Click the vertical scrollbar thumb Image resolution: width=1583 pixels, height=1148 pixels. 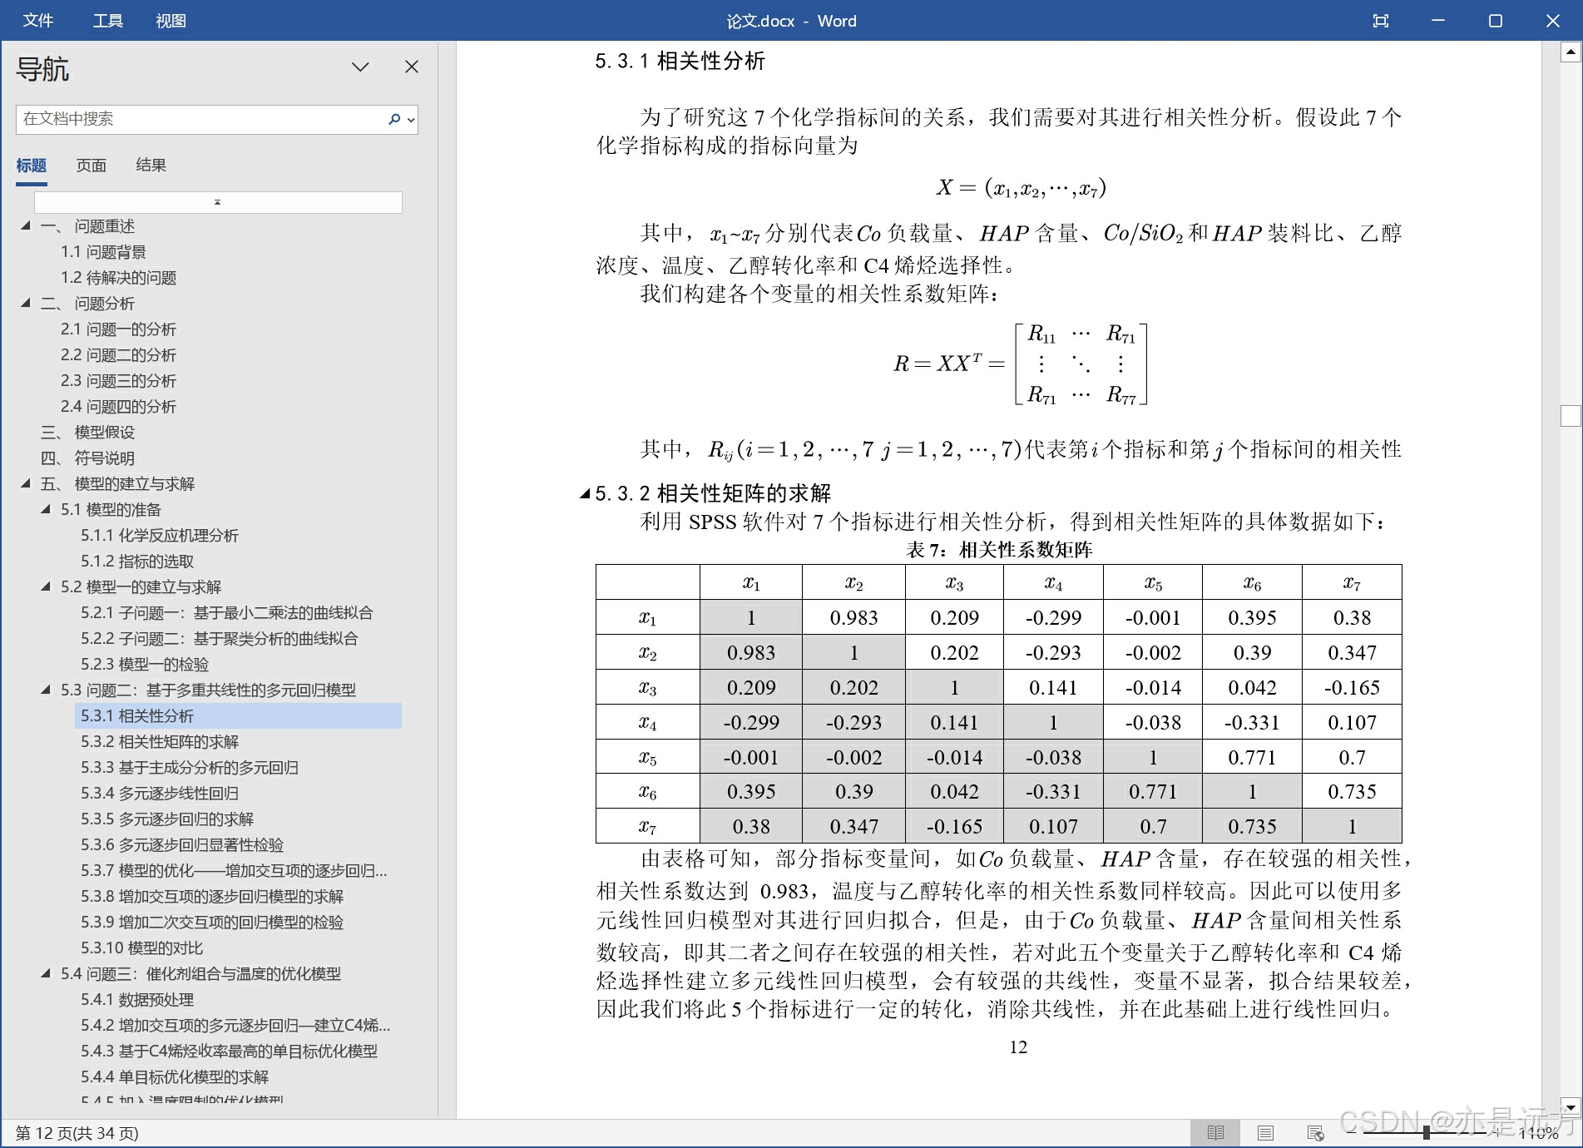[1571, 416]
